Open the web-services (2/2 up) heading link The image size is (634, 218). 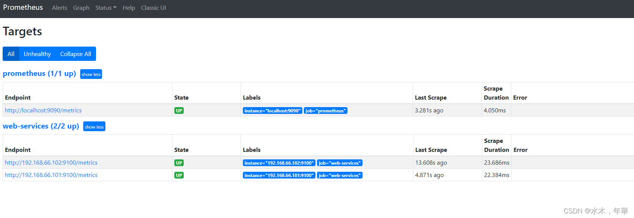[41, 126]
